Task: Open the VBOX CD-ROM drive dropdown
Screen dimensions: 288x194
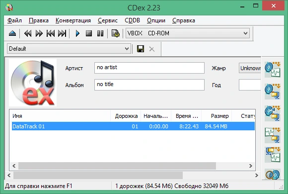Action: tap(188, 33)
